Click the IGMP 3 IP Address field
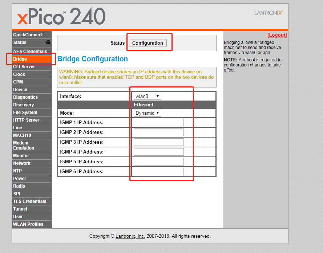 point(159,142)
